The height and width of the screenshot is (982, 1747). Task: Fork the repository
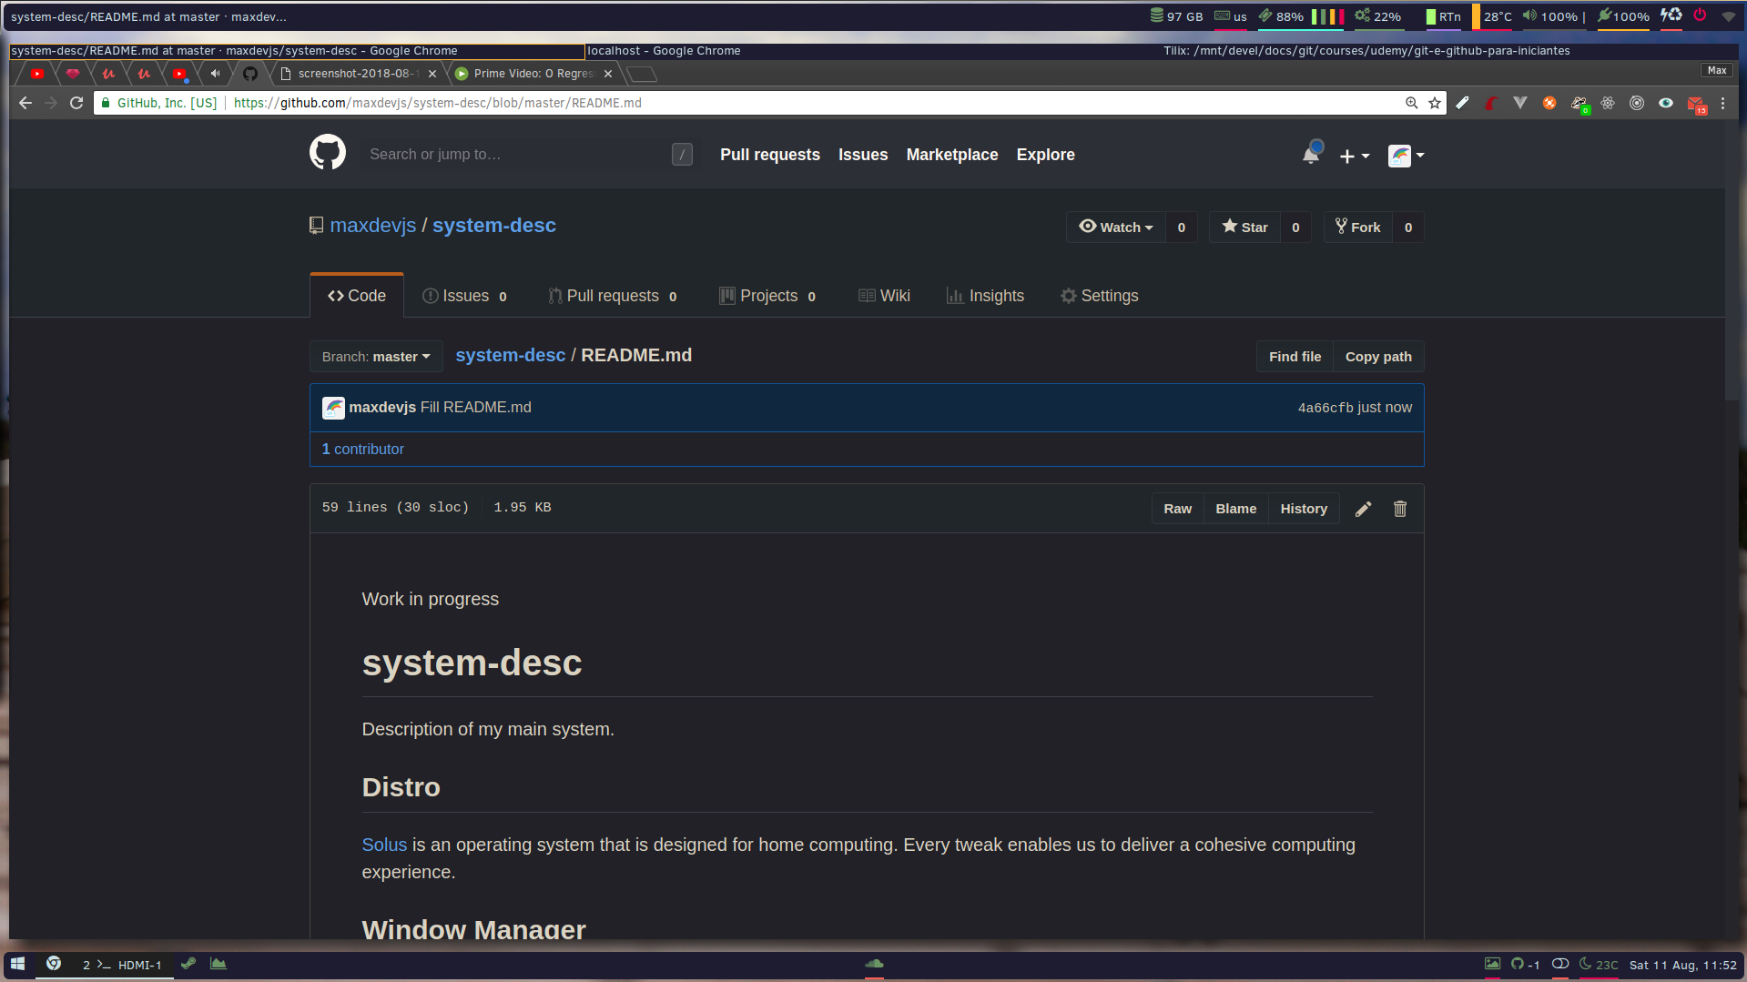[1358, 228]
